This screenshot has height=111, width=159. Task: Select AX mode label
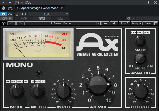(x=26, y=81)
